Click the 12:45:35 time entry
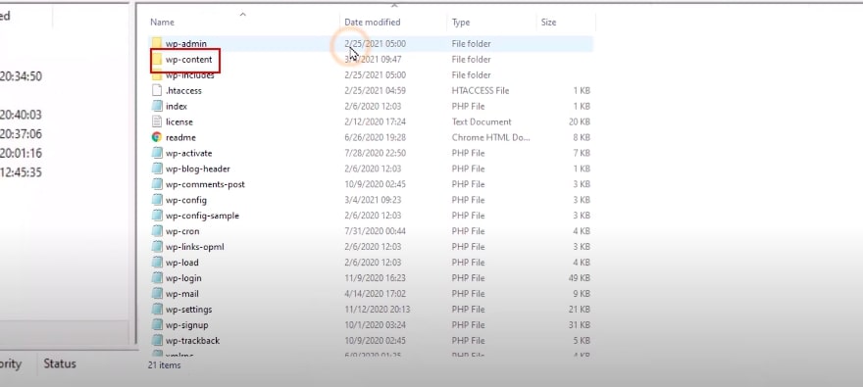 coord(21,172)
